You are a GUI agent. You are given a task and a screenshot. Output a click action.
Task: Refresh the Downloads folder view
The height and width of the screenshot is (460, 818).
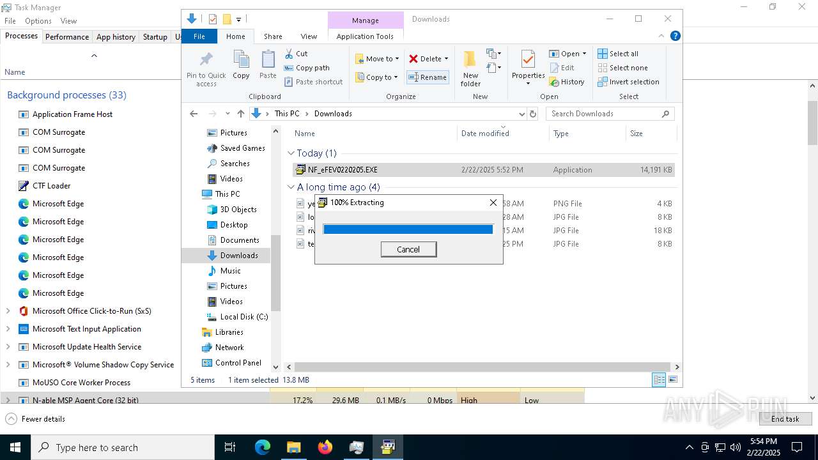533,114
